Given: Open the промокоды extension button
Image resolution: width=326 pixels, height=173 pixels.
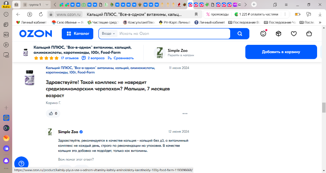Looking at the screenshot, I should (217, 14).
